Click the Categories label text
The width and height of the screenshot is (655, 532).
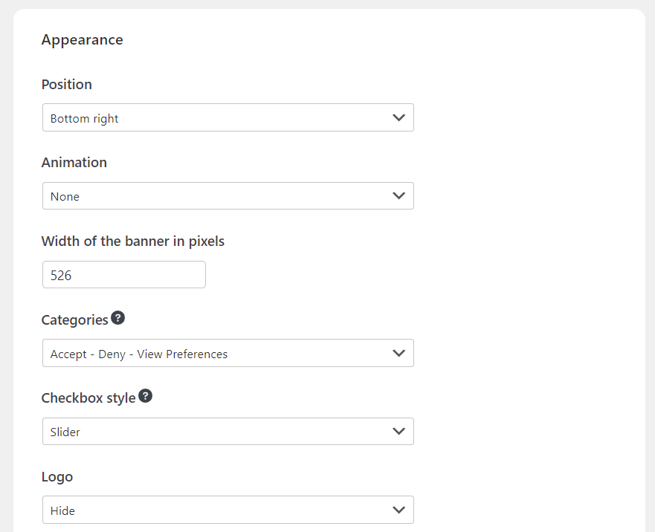pos(75,320)
